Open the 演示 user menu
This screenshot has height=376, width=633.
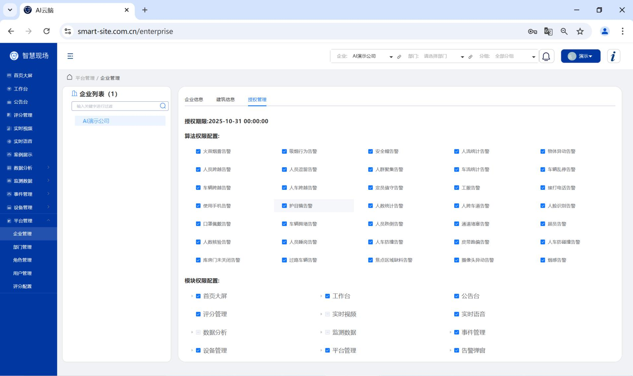point(580,56)
